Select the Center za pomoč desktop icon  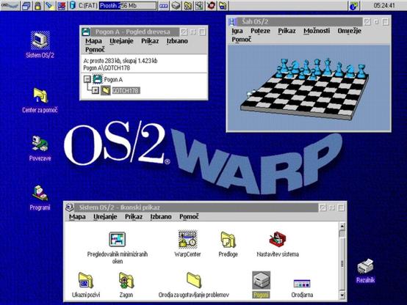40,100
